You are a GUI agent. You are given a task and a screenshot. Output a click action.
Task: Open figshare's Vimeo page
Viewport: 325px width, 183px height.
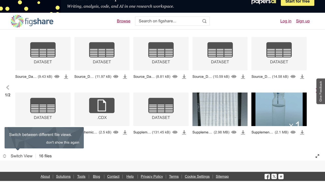coord(281,176)
